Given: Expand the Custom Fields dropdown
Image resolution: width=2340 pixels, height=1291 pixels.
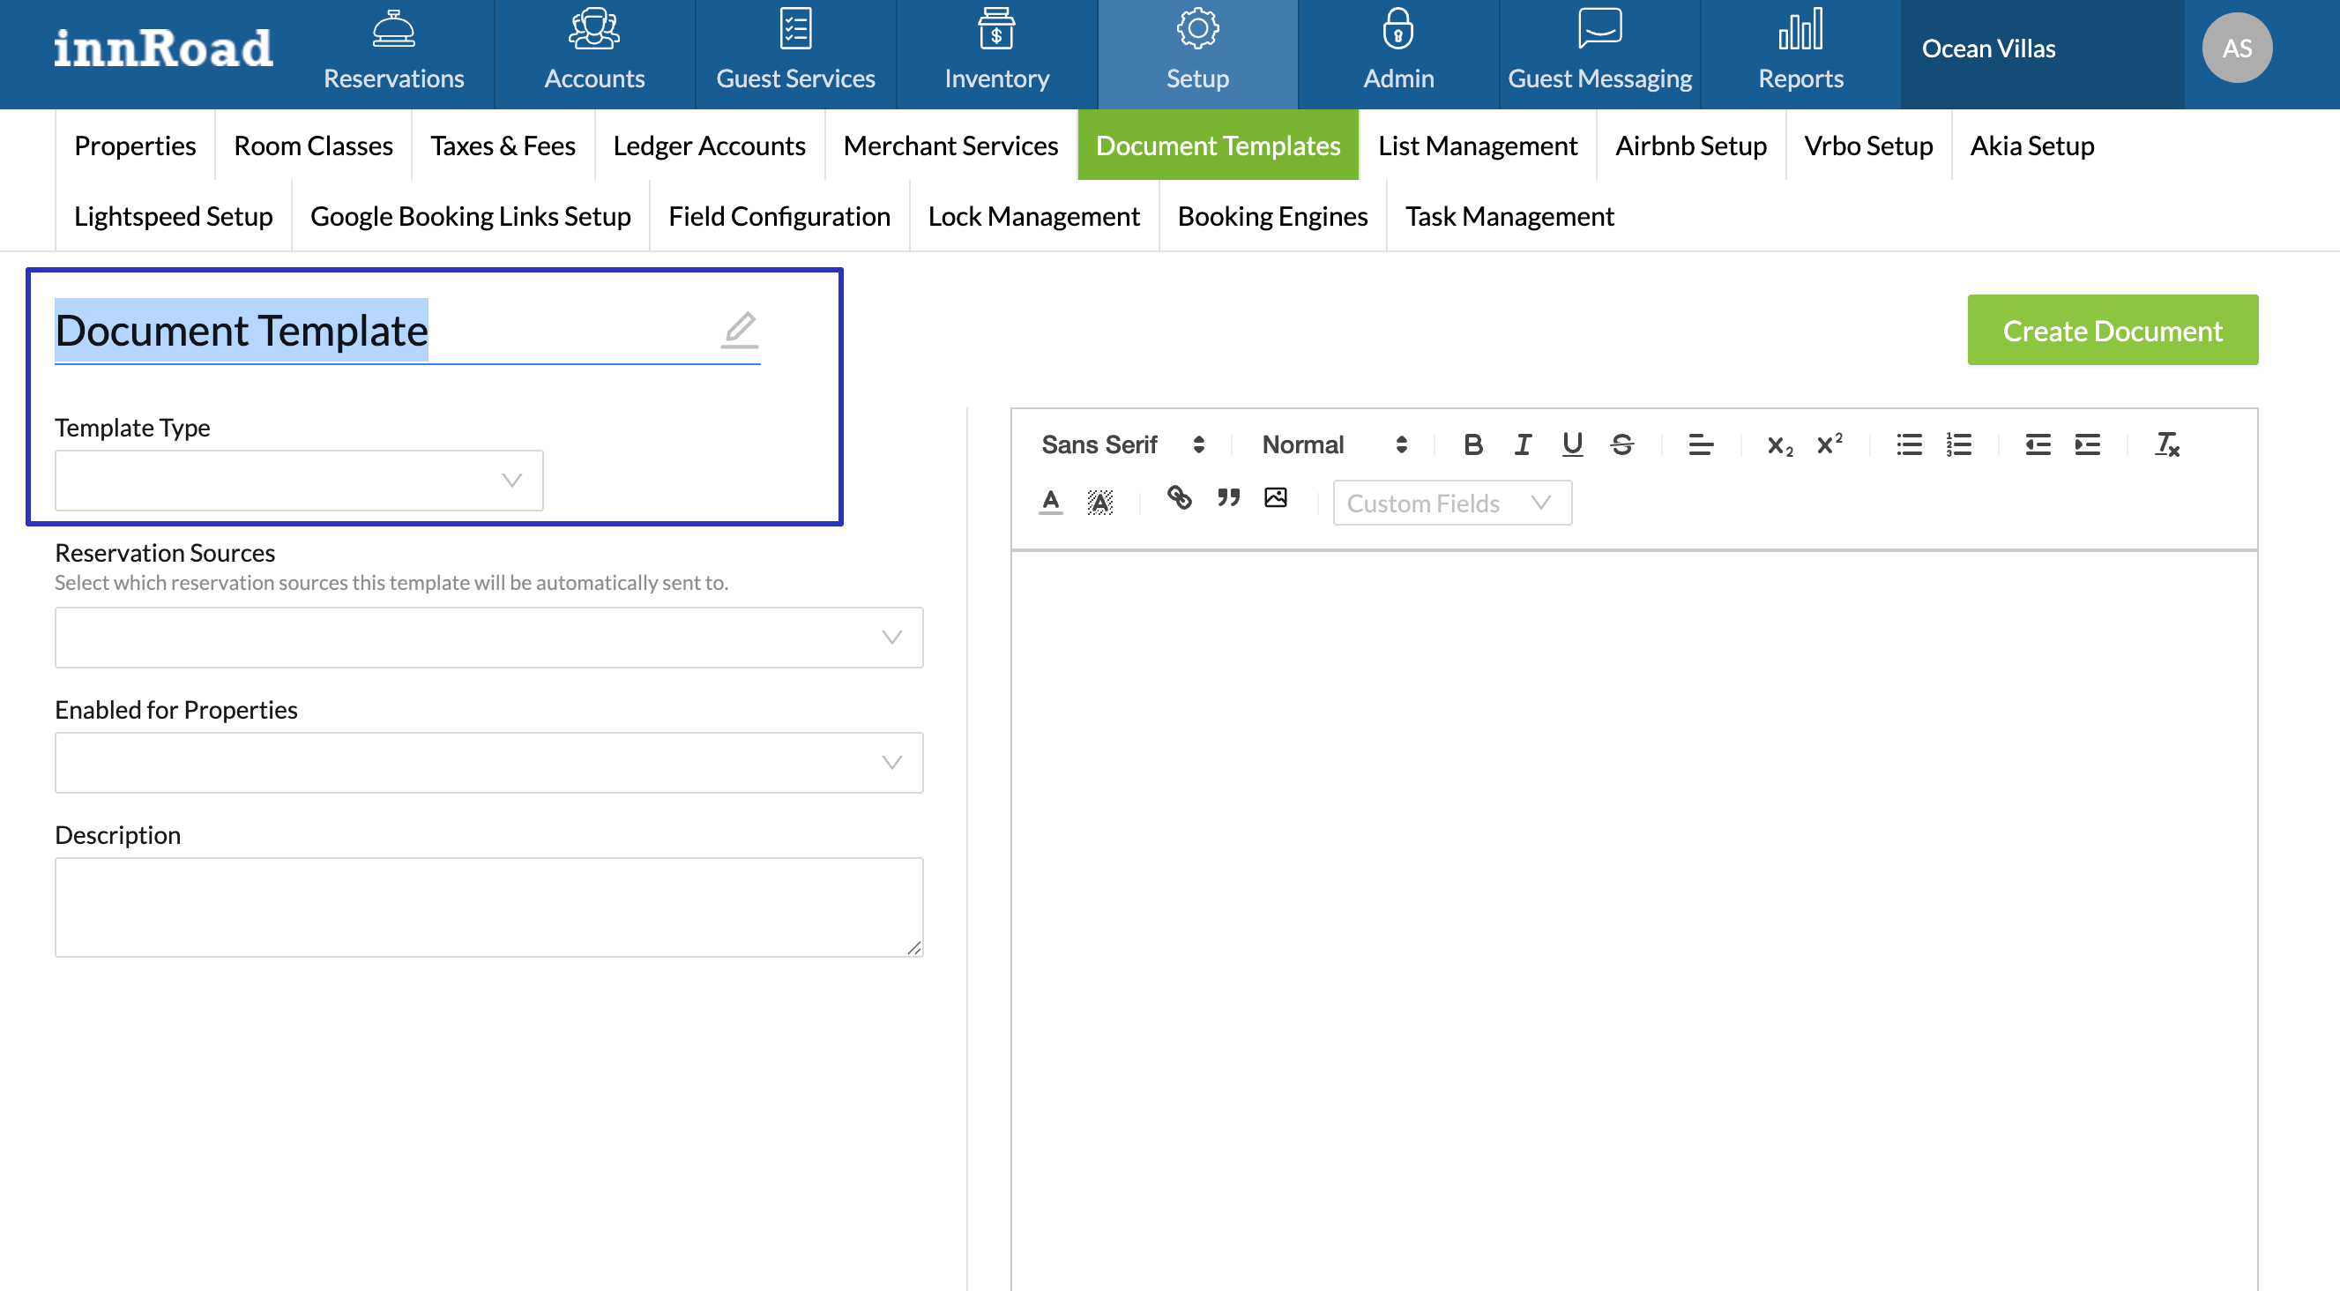Looking at the screenshot, I should tap(1450, 503).
